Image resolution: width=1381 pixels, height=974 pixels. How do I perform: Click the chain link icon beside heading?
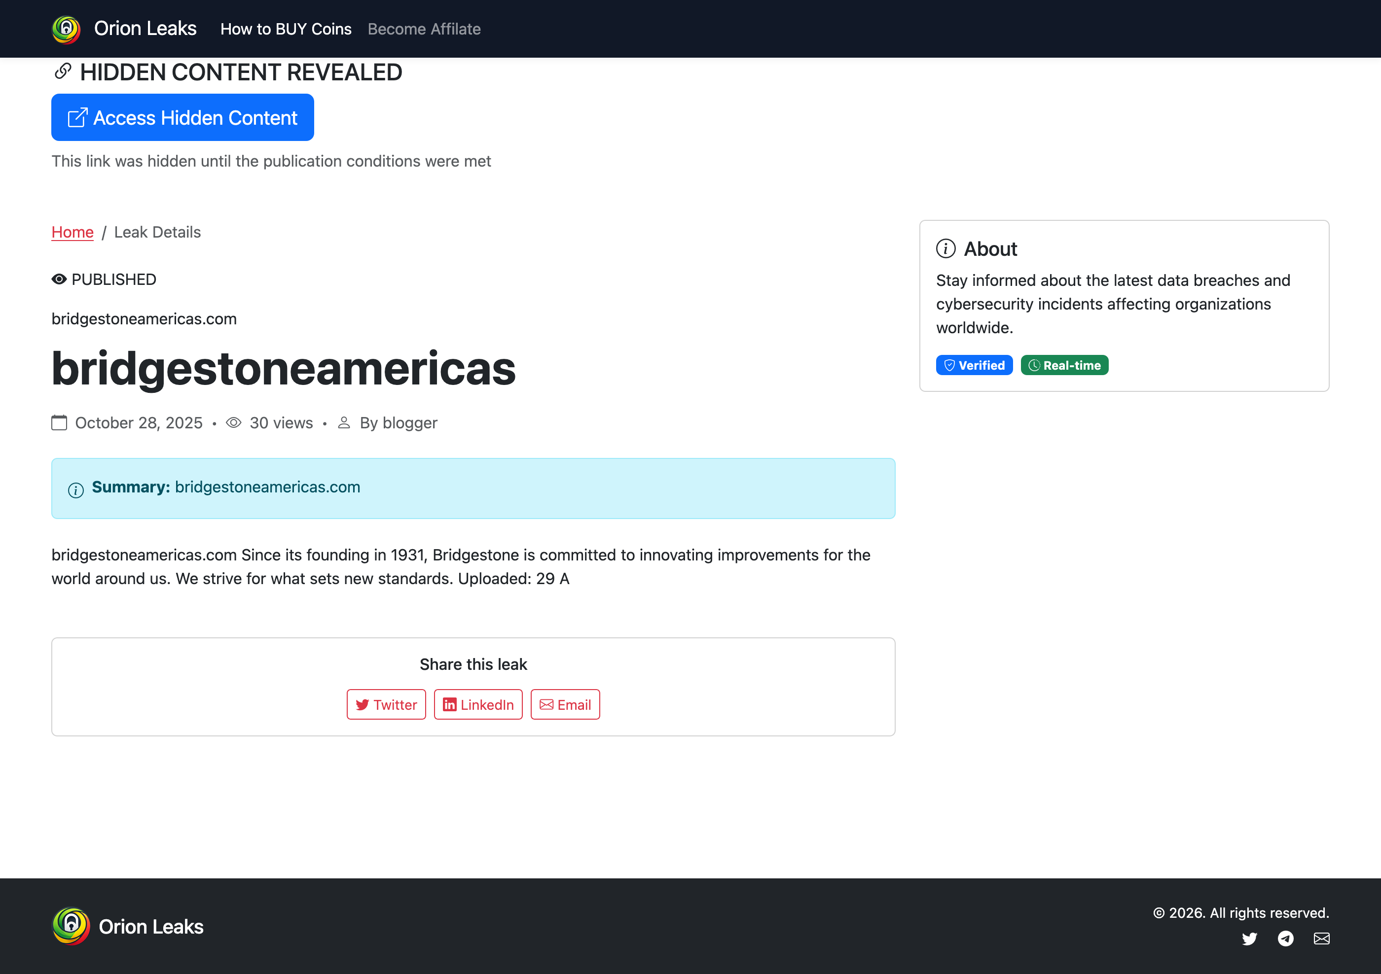(x=63, y=71)
